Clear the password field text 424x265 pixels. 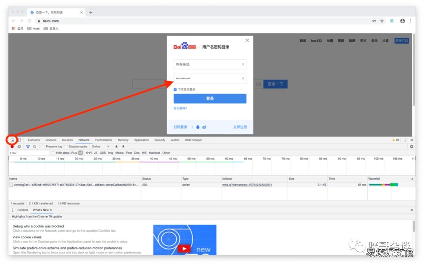(x=243, y=78)
